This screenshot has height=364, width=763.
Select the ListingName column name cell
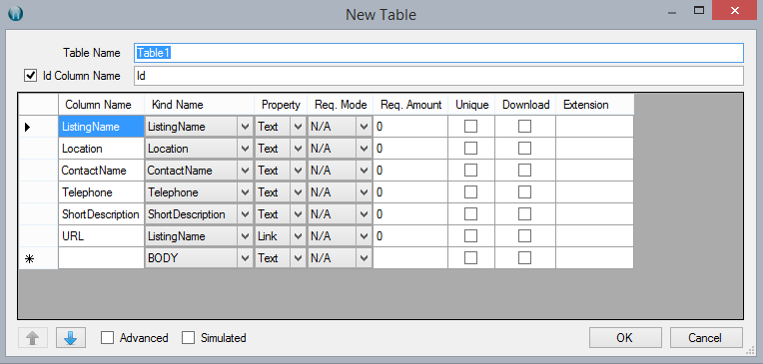point(101,127)
